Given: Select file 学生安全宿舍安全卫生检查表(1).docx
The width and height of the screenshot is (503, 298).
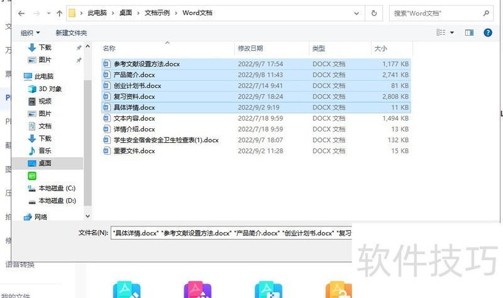Looking at the screenshot, I should [x=256, y=140].
